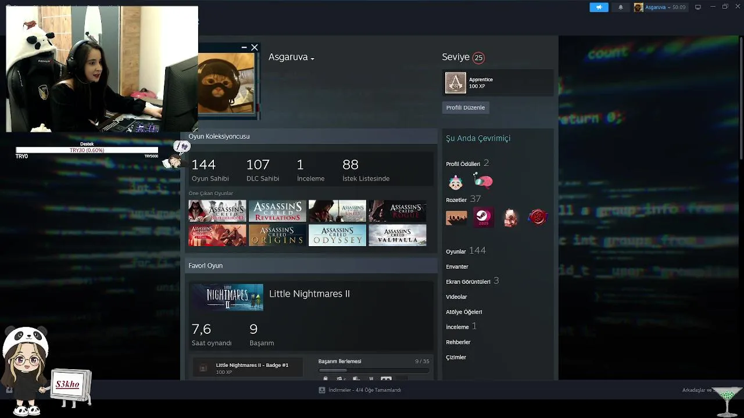Open Assassin's Creed Brotherhood game thumbnail

[x=217, y=211]
